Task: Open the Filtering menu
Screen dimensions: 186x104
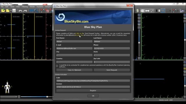Action: pos(25,7)
